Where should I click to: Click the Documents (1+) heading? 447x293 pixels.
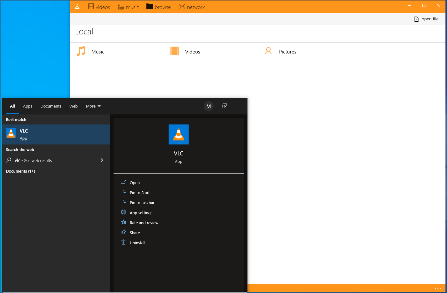point(20,171)
